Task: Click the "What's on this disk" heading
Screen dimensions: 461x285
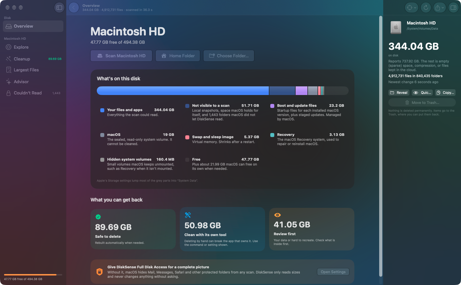Action: pyautogui.click(x=118, y=79)
